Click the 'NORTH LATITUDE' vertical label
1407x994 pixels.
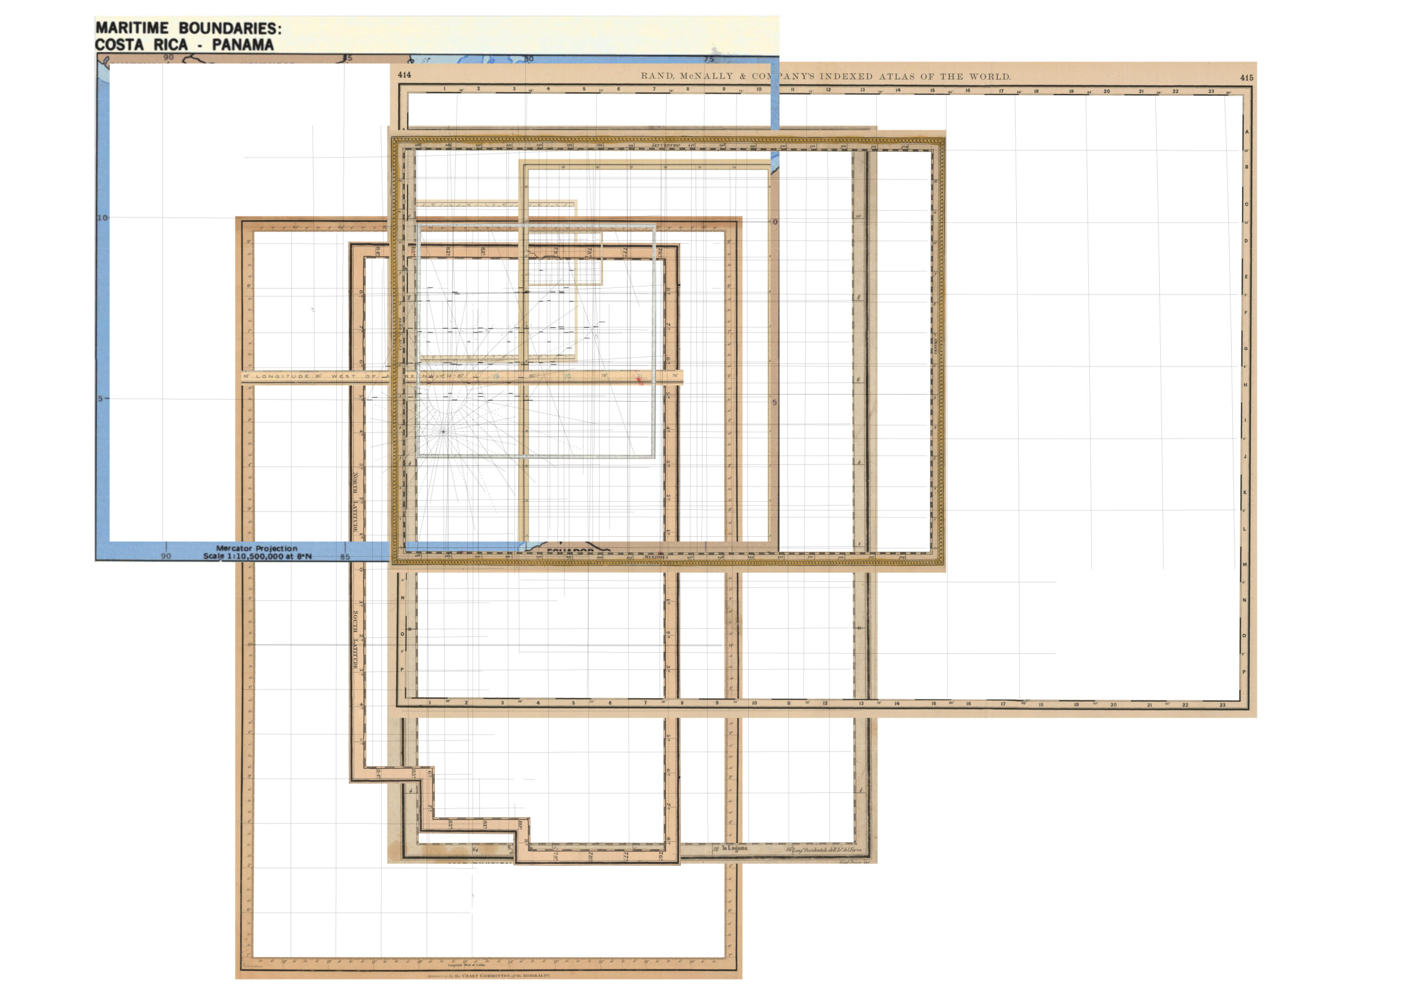[x=355, y=502]
